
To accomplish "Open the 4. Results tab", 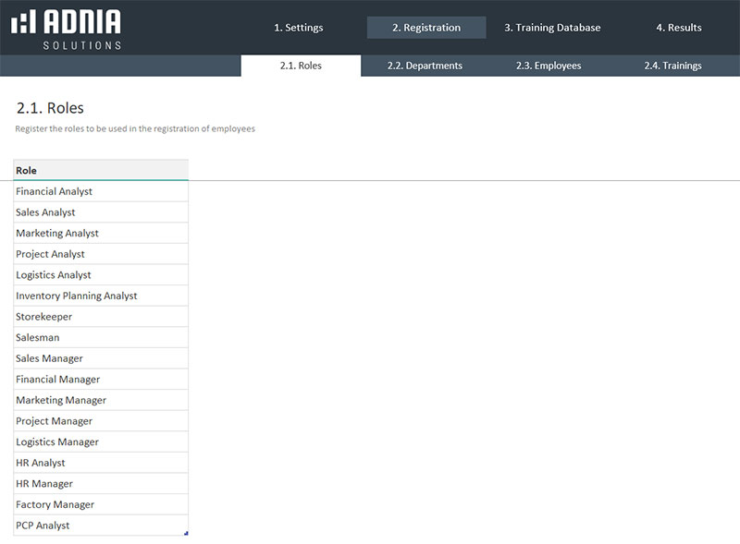I will click(x=678, y=28).
